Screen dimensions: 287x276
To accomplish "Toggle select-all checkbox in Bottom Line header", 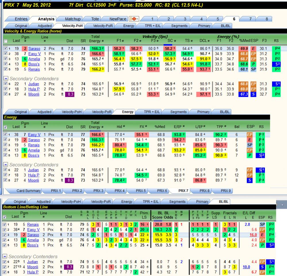I will (5, 217).
